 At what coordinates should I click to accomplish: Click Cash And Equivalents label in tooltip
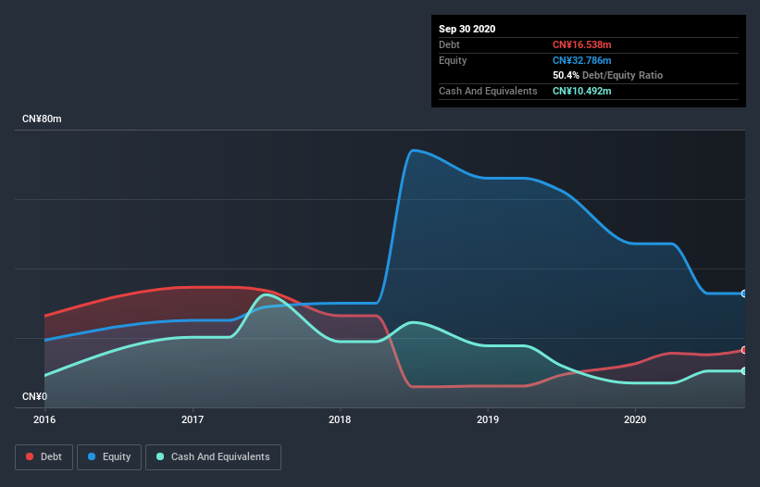[x=488, y=91]
